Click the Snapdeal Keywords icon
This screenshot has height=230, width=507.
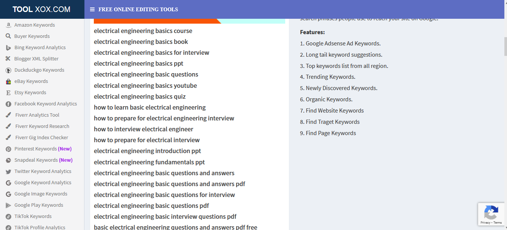coord(8,160)
